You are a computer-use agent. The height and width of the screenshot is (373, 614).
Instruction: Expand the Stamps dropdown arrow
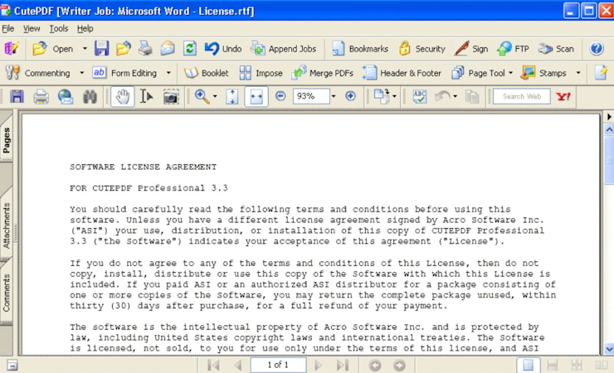(x=578, y=73)
